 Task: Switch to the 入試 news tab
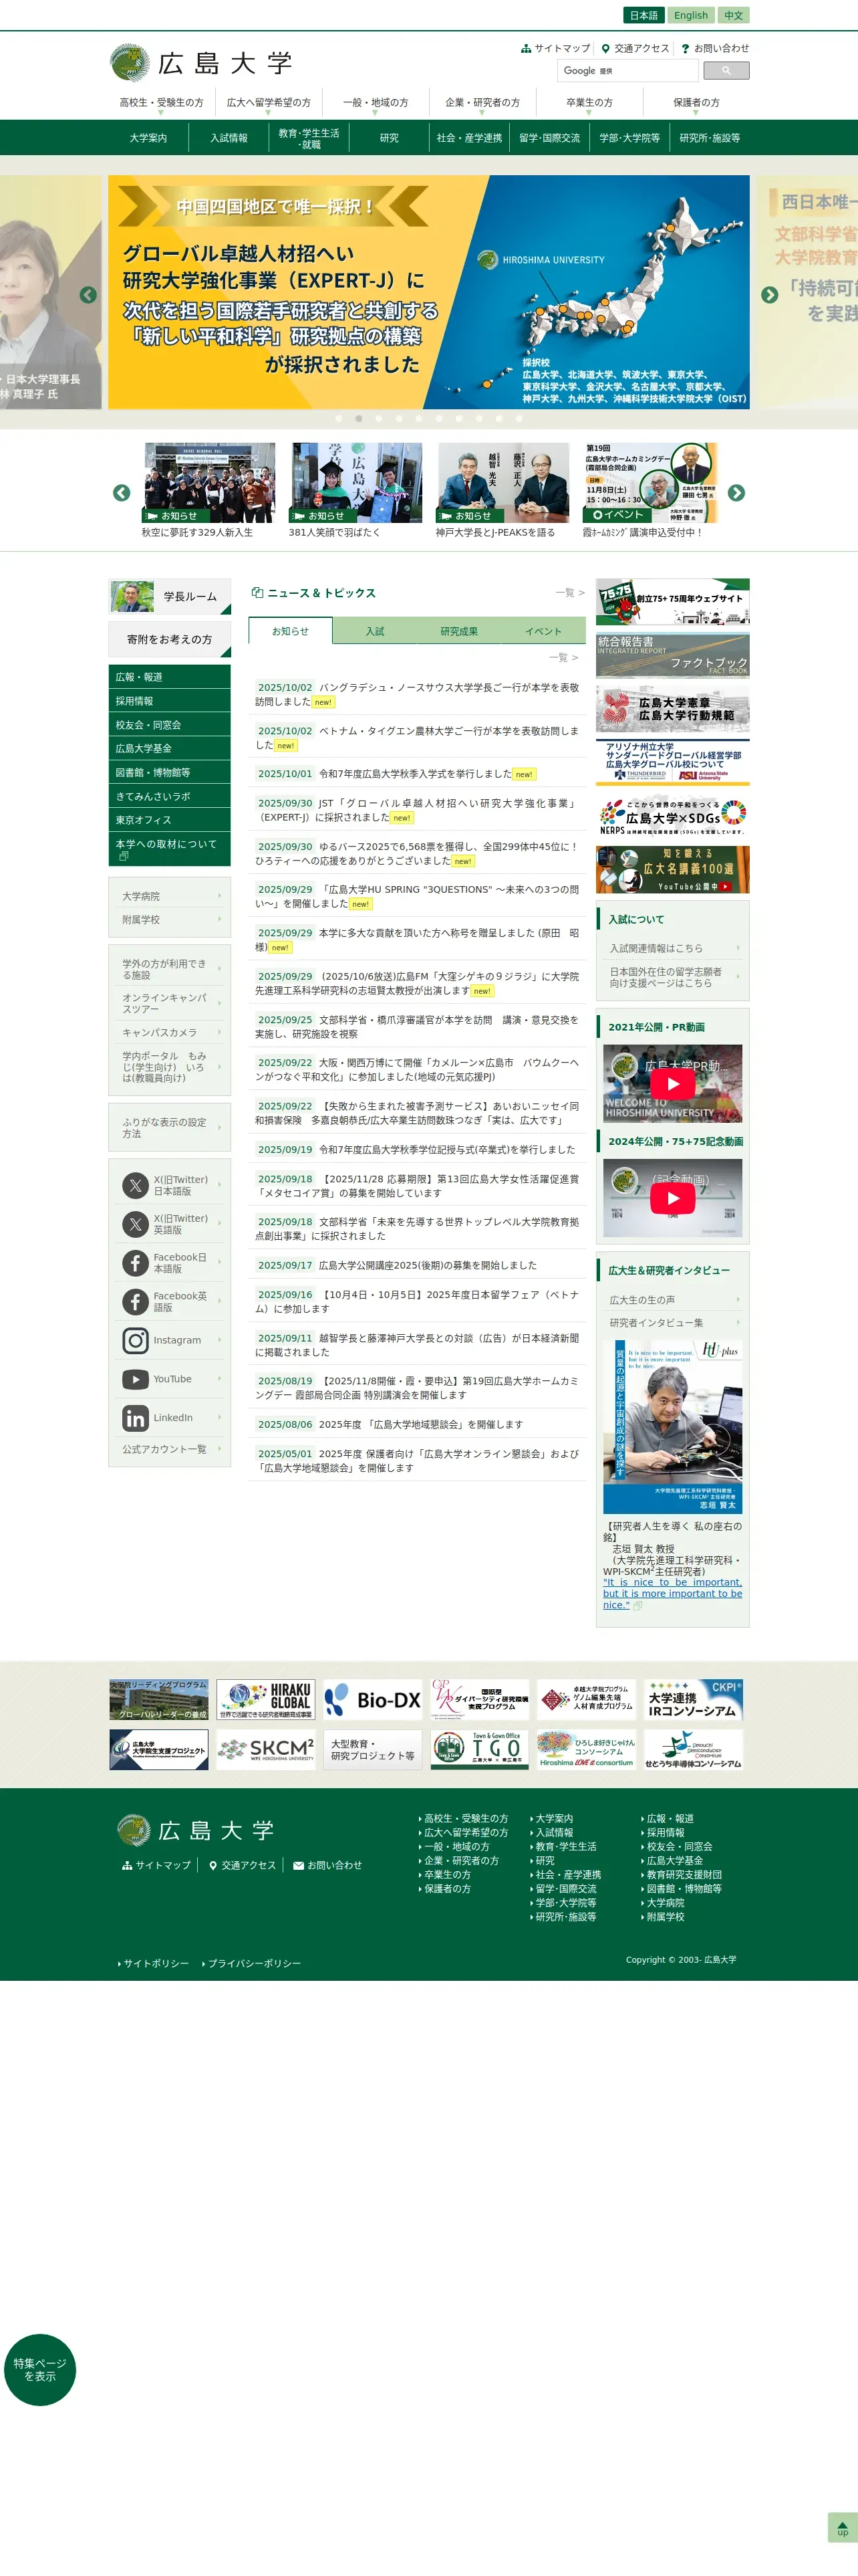375,631
